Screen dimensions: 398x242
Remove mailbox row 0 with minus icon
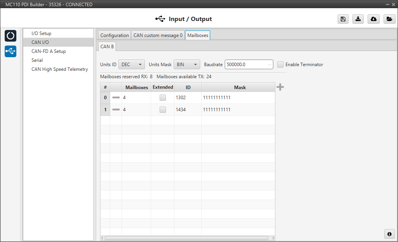pyautogui.click(x=116, y=98)
